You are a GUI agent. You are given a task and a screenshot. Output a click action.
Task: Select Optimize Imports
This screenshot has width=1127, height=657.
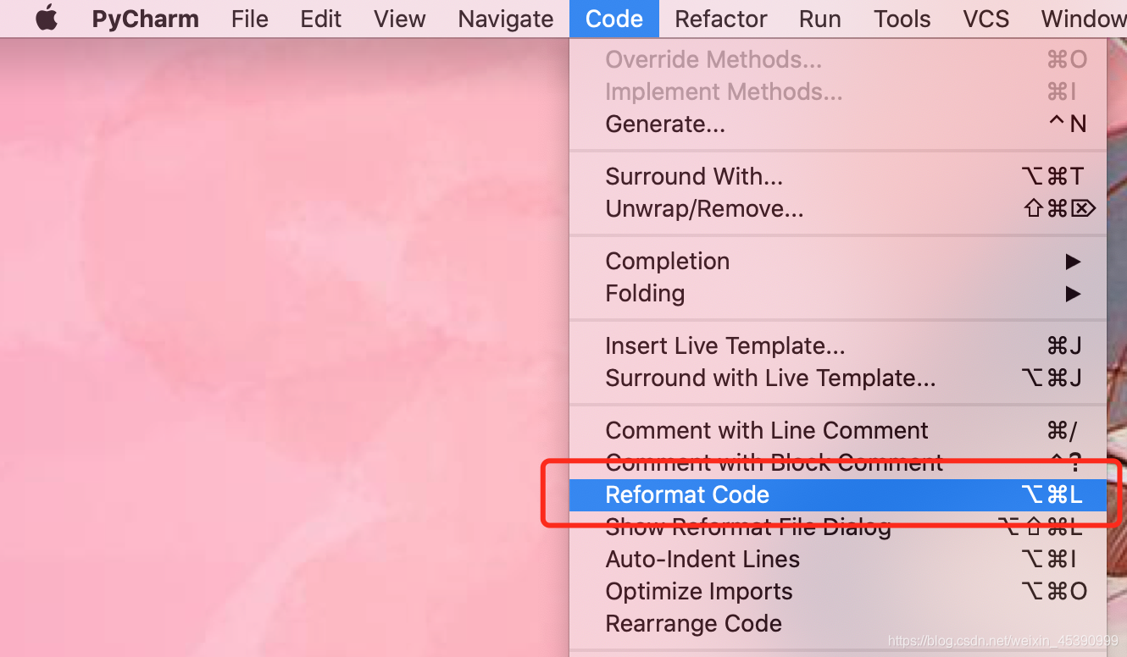pyautogui.click(x=698, y=591)
